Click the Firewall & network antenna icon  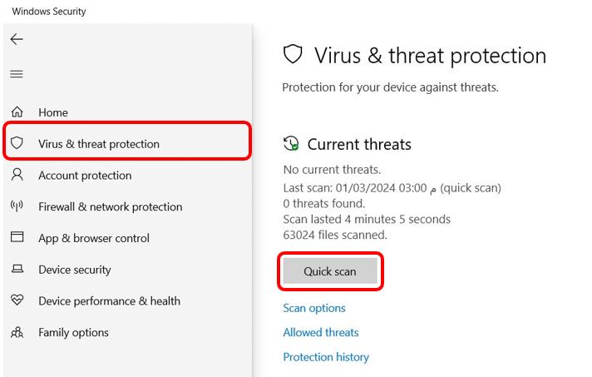pos(17,206)
